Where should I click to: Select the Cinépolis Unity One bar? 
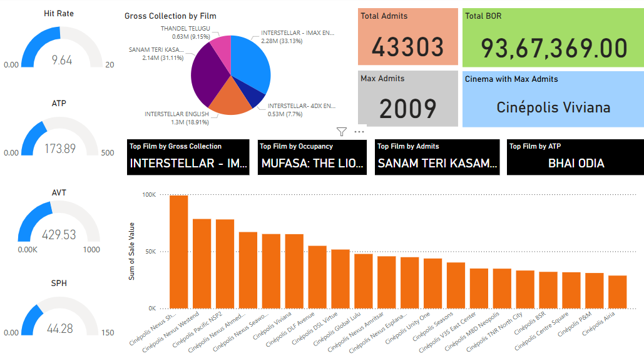(433, 284)
